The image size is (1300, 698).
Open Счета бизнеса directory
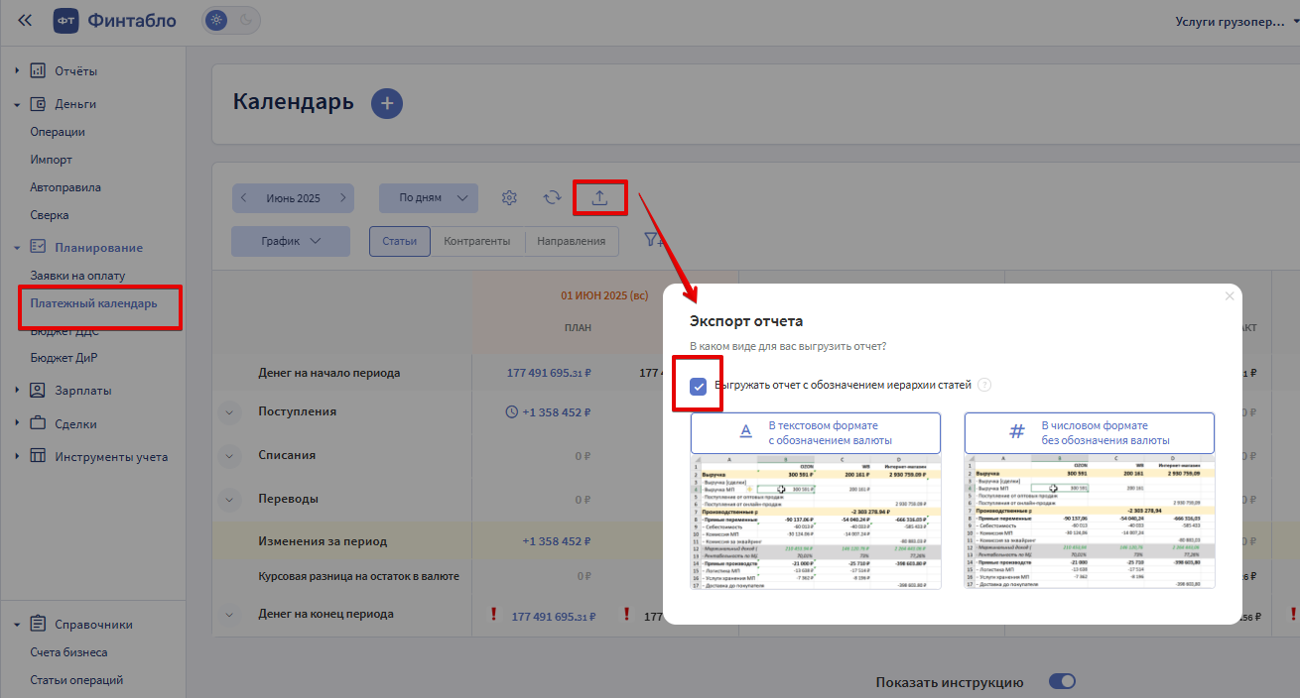pos(68,652)
